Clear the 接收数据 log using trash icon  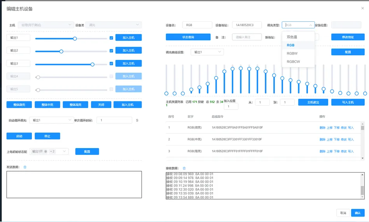point(184,168)
